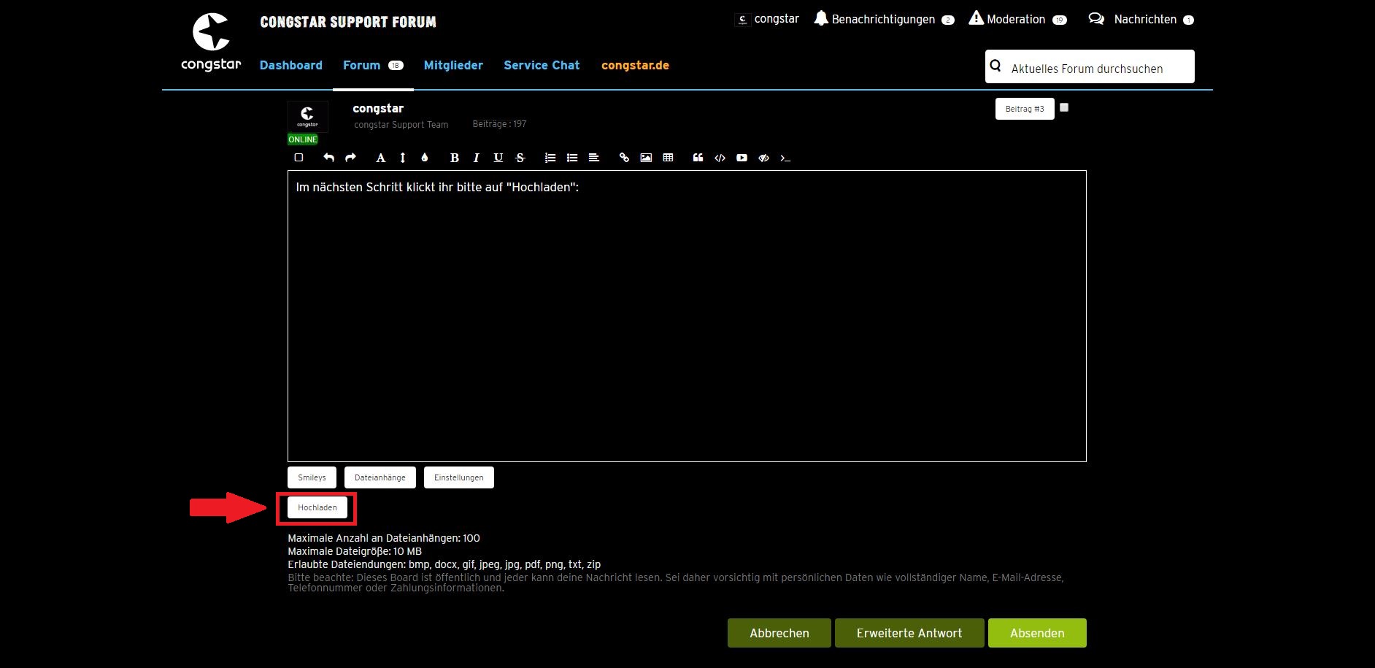Apply bold formatting to text
Screen dimensions: 1375x668
pos(454,158)
